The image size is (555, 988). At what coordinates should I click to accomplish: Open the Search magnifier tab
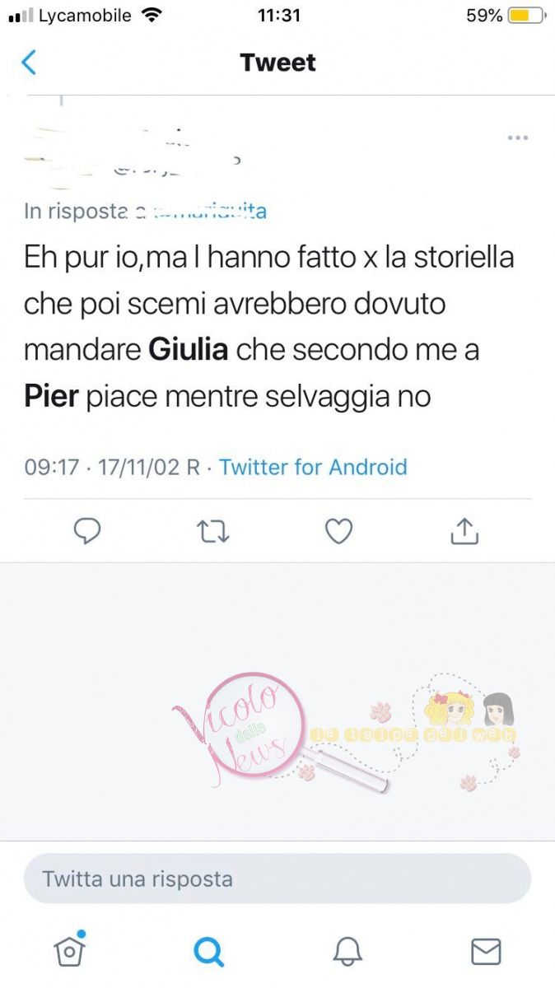pyautogui.click(x=208, y=952)
